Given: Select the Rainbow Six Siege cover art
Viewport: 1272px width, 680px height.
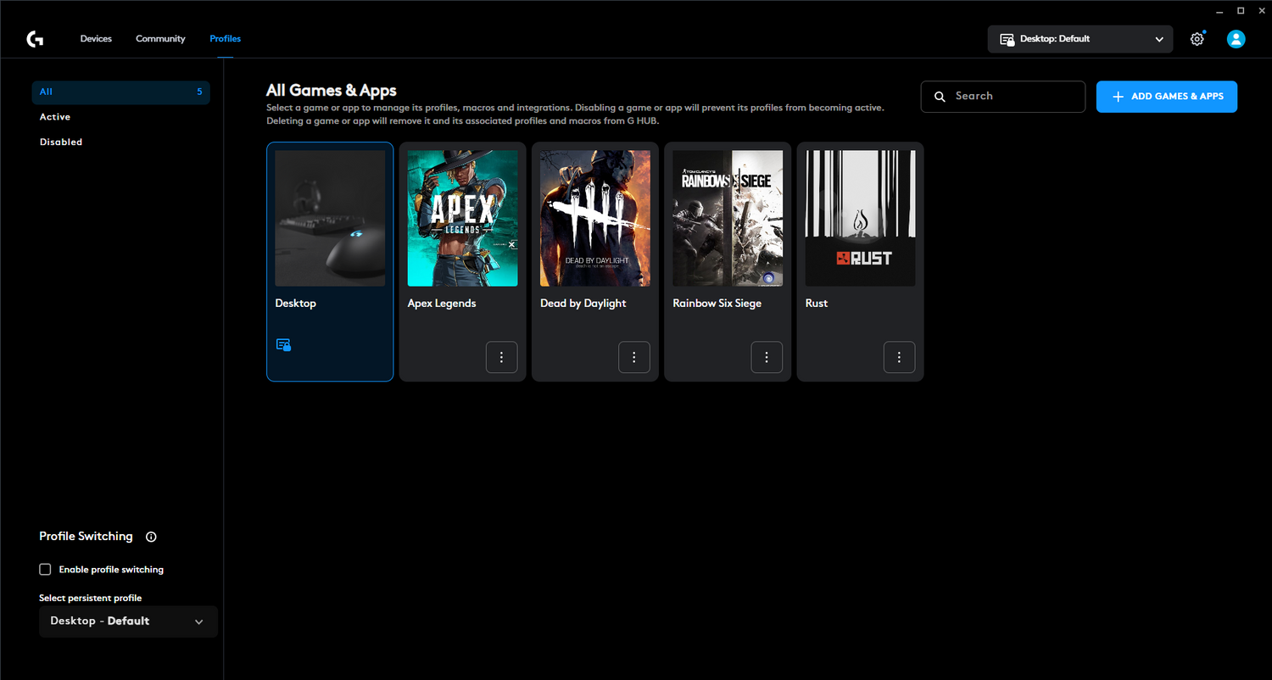Looking at the screenshot, I should tap(728, 219).
